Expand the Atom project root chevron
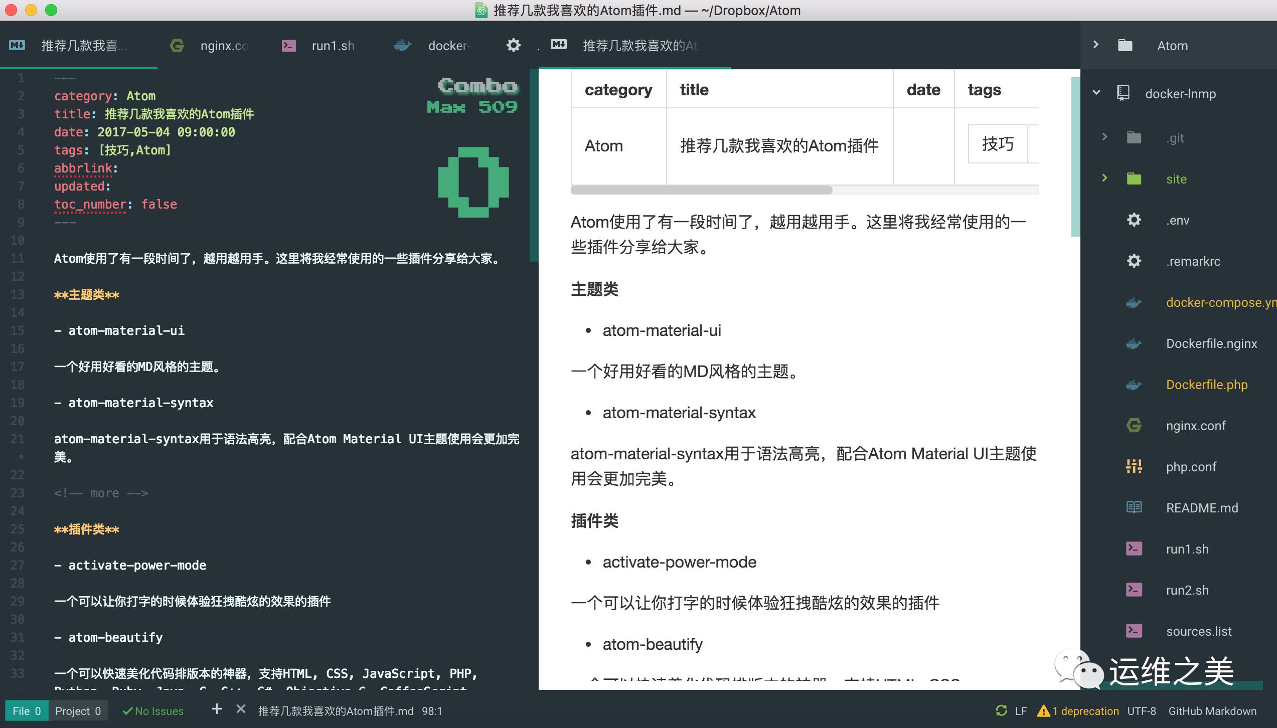Viewport: 1277px width, 728px height. tap(1096, 45)
